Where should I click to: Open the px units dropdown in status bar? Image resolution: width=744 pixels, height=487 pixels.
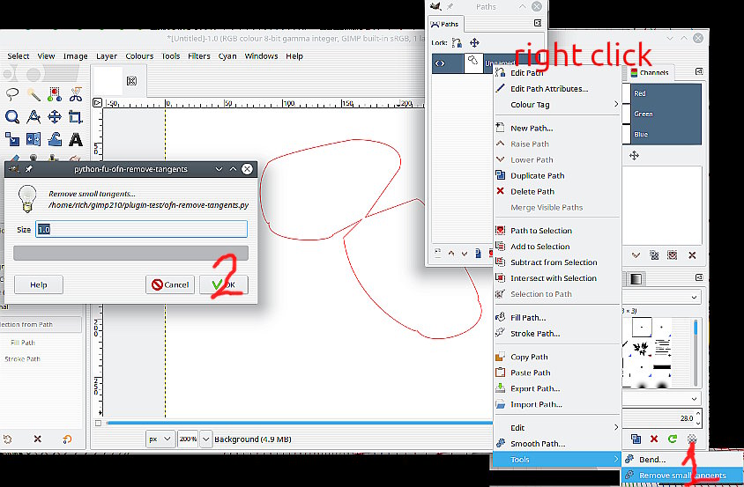[x=160, y=439]
